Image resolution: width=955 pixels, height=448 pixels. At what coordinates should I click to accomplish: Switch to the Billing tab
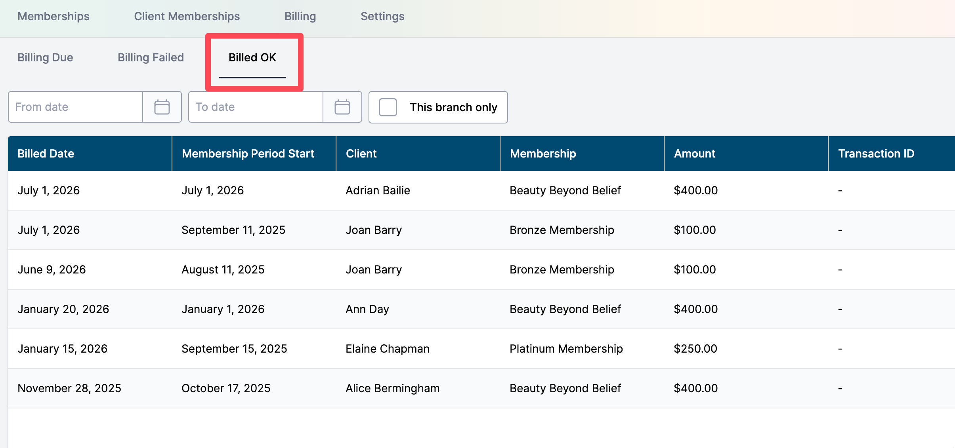click(300, 16)
